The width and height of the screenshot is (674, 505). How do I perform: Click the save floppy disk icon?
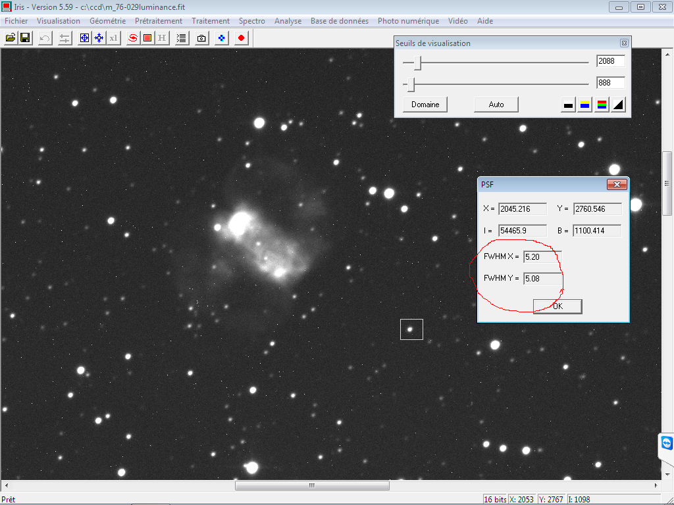tap(26, 37)
